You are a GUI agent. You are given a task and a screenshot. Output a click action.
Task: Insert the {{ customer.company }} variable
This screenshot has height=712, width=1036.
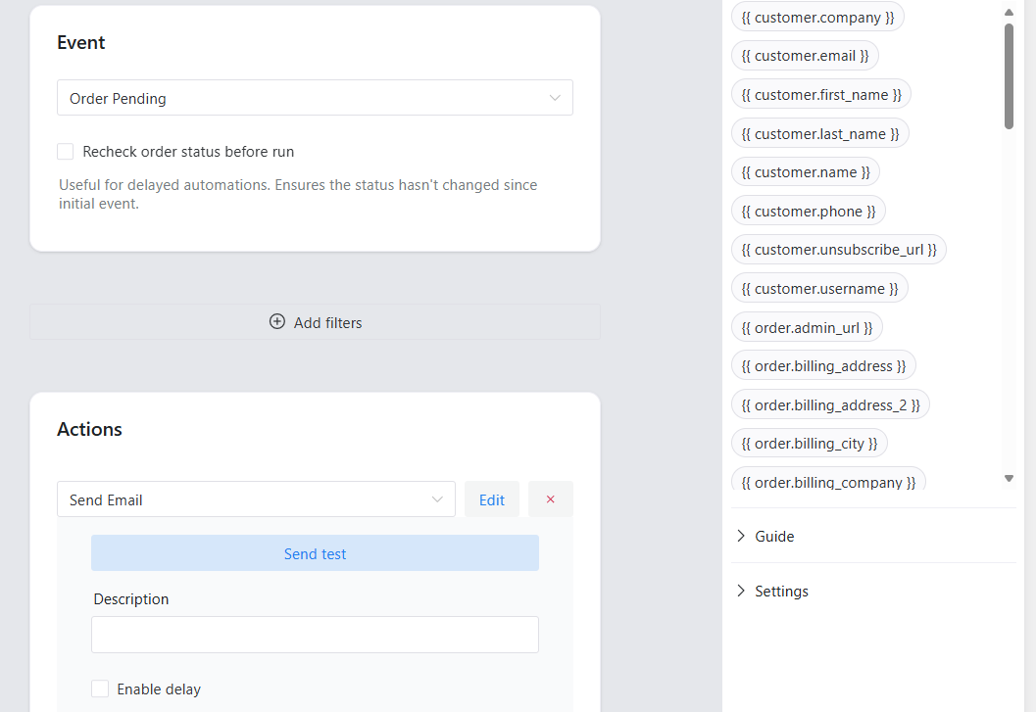[x=817, y=18]
